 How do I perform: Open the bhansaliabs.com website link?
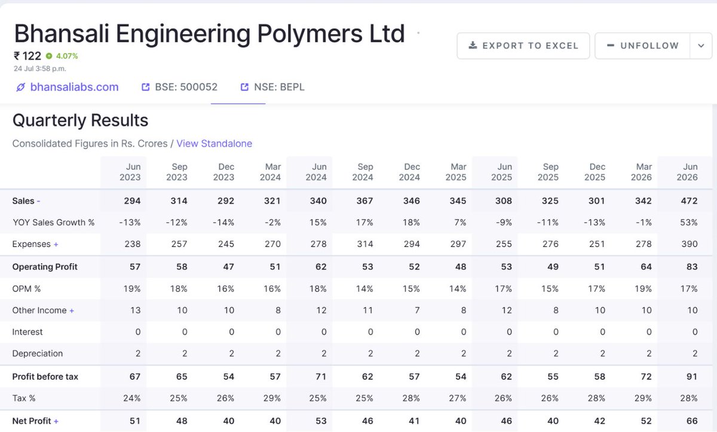74,87
